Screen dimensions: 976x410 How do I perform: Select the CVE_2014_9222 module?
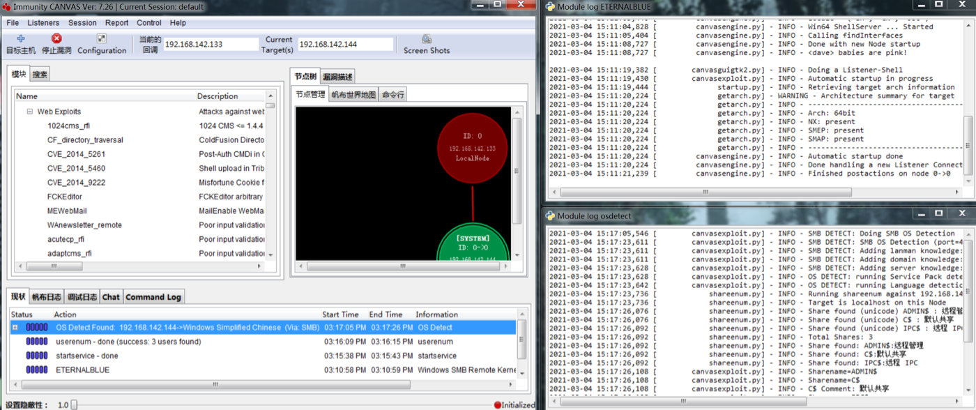[76, 183]
